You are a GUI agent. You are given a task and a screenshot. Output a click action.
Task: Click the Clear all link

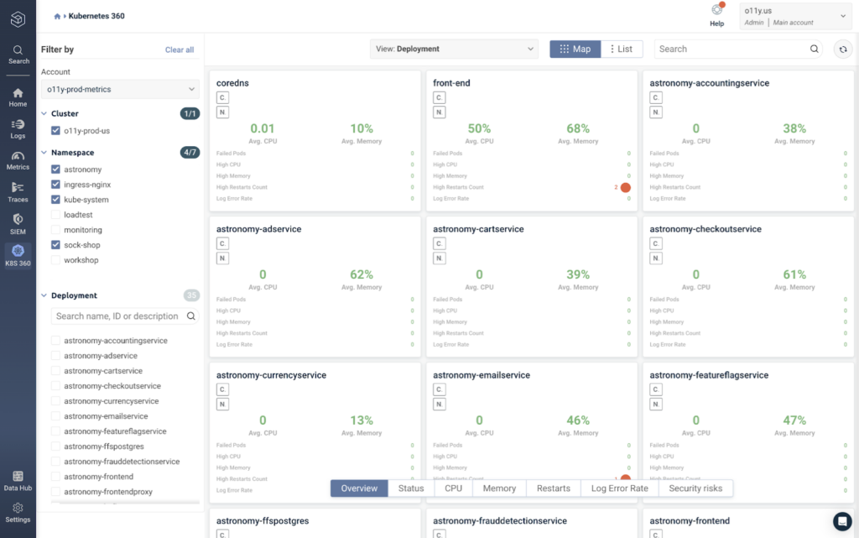click(180, 50)
